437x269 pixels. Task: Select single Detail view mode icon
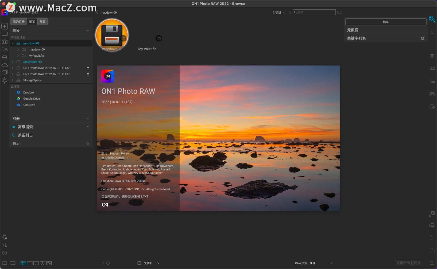[30, 263]
